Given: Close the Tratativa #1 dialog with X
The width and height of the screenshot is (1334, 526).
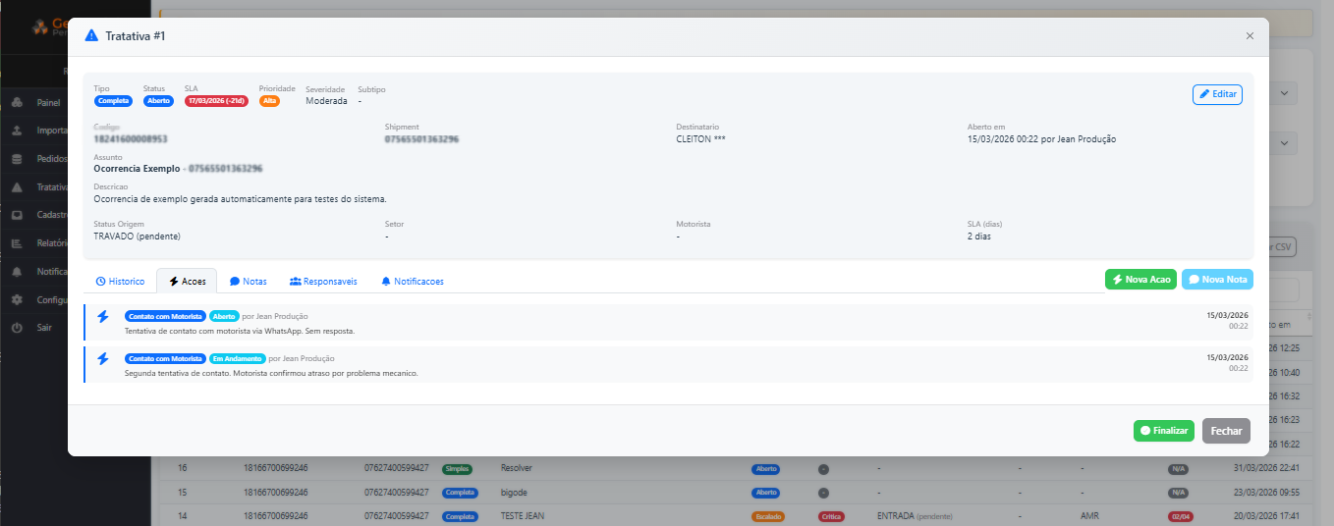Looking at the screenshot, I should 1250,35.
